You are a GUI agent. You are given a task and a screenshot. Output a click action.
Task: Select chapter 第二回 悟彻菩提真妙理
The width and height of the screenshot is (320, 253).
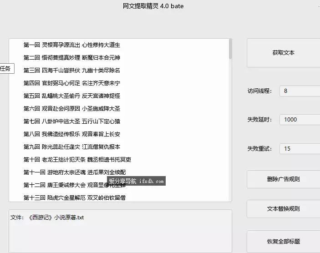pyautogui.click(x=72, y=58)
